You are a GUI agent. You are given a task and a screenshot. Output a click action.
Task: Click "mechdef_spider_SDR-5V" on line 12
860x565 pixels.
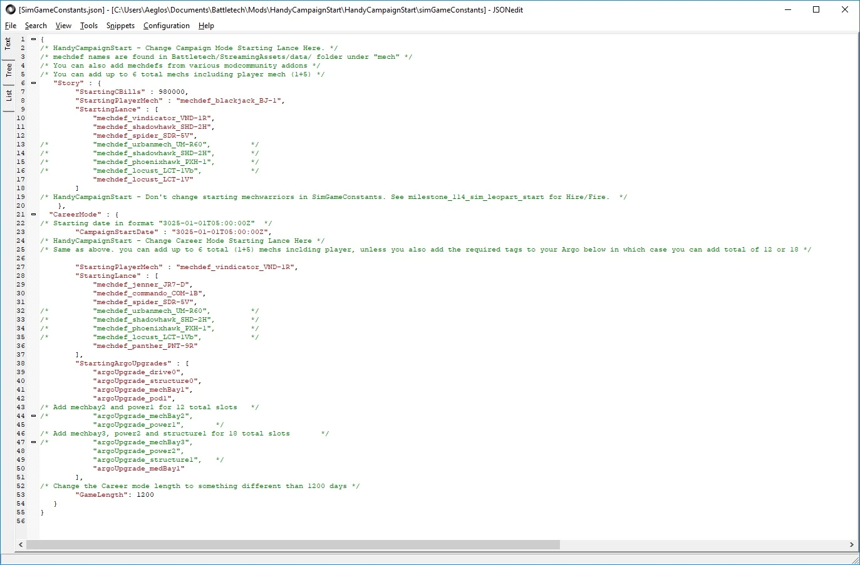[x=143, y=135]
